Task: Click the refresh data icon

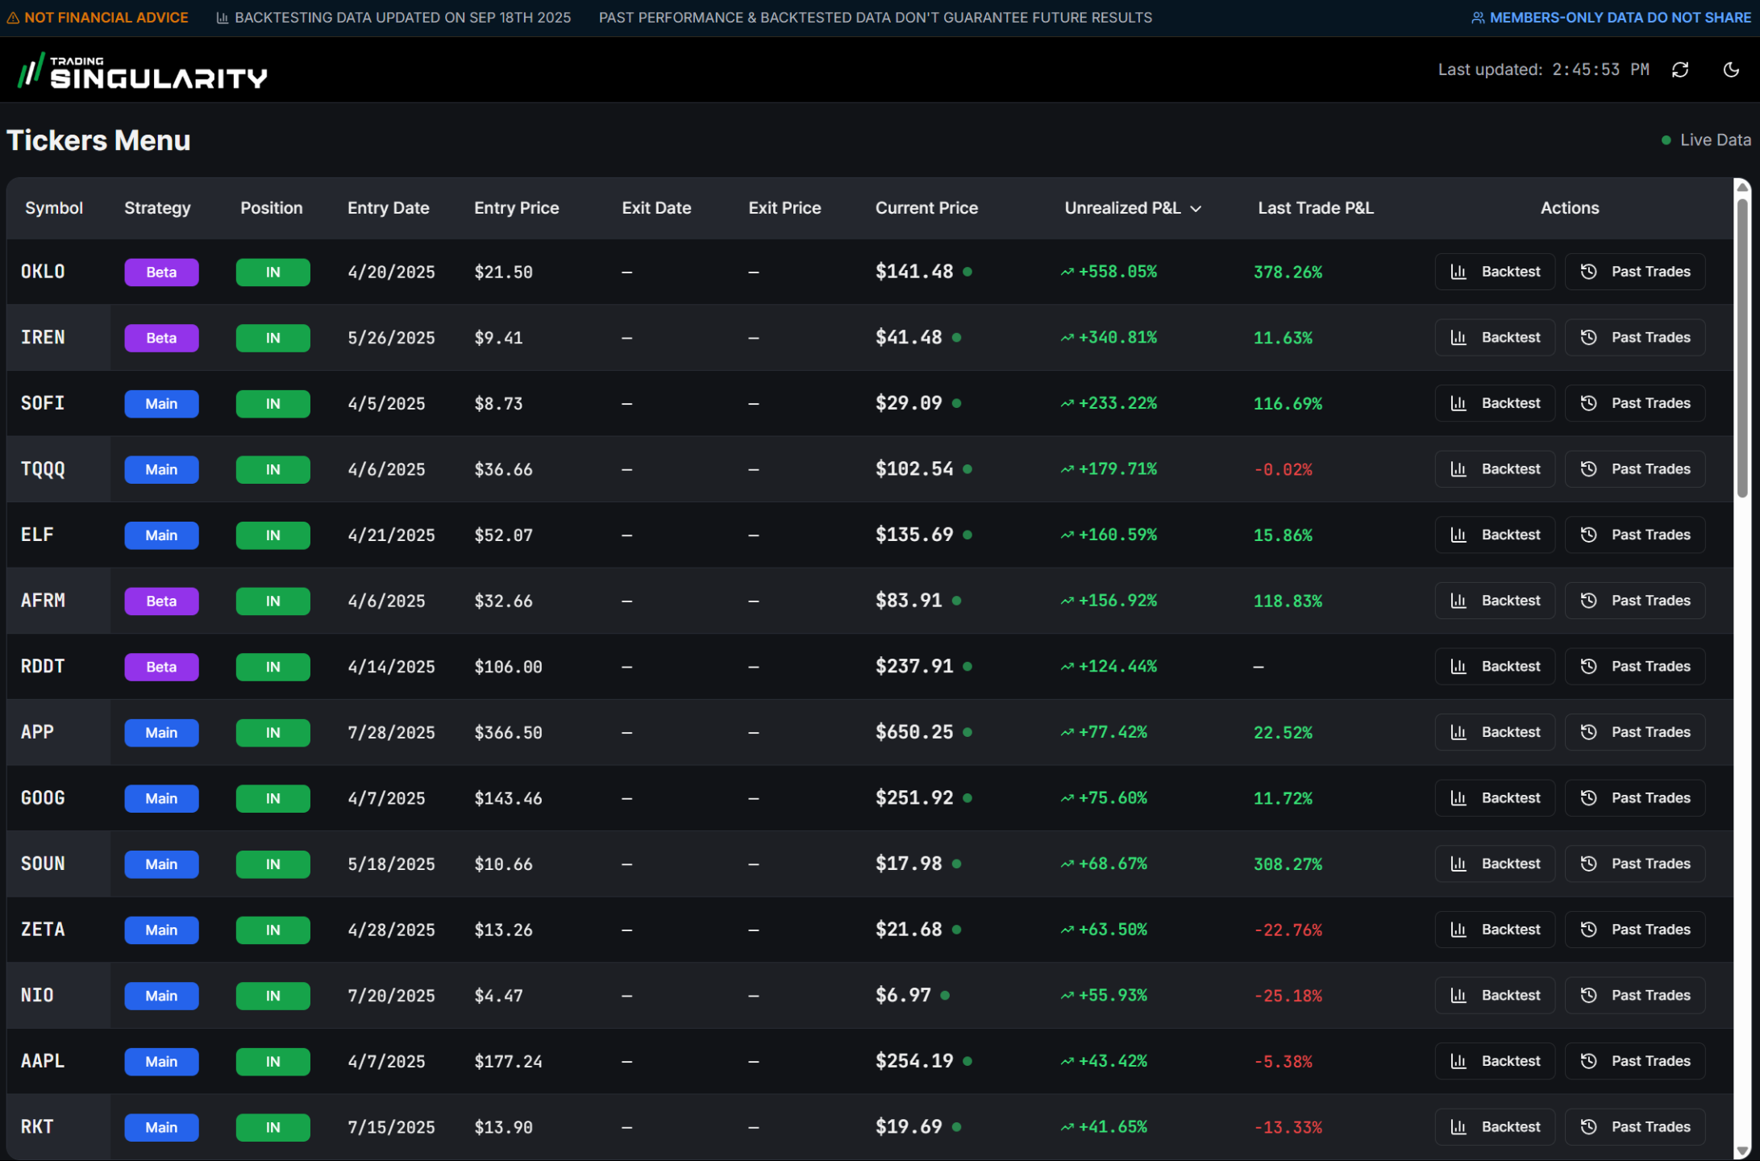Action: (1680, 70)
